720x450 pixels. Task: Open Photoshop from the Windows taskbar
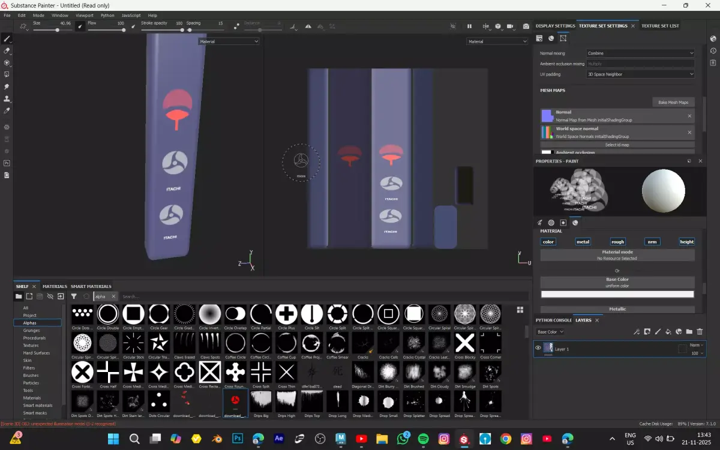[x=238, y=439]
